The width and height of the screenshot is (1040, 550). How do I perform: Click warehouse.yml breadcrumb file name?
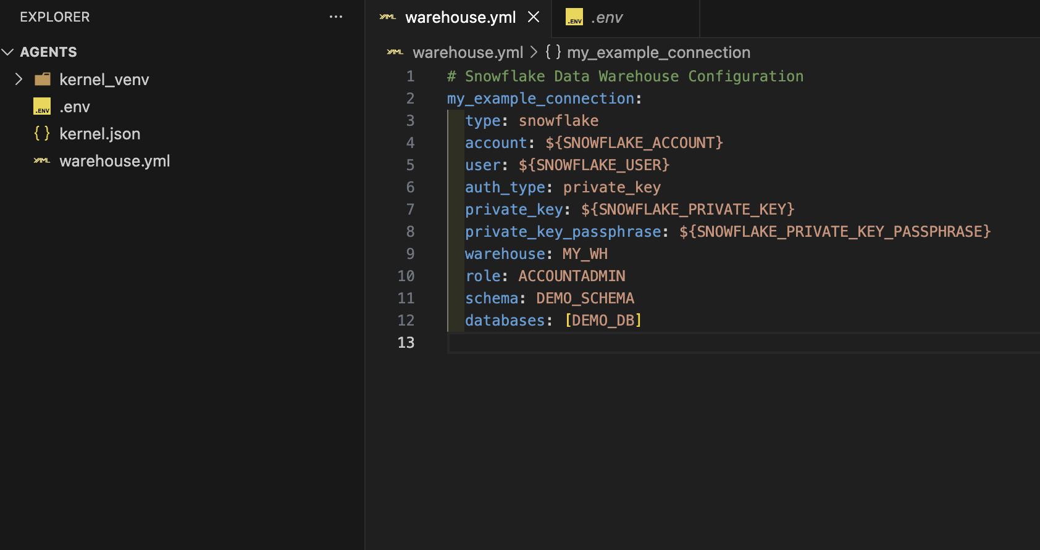[x=468, y=52]
